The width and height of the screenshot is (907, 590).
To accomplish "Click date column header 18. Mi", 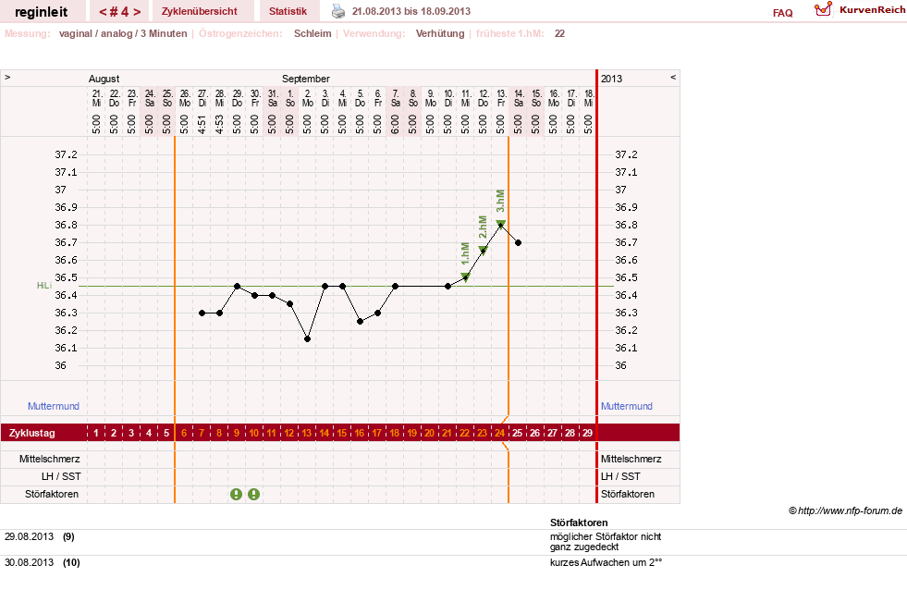I will [588, 98].
